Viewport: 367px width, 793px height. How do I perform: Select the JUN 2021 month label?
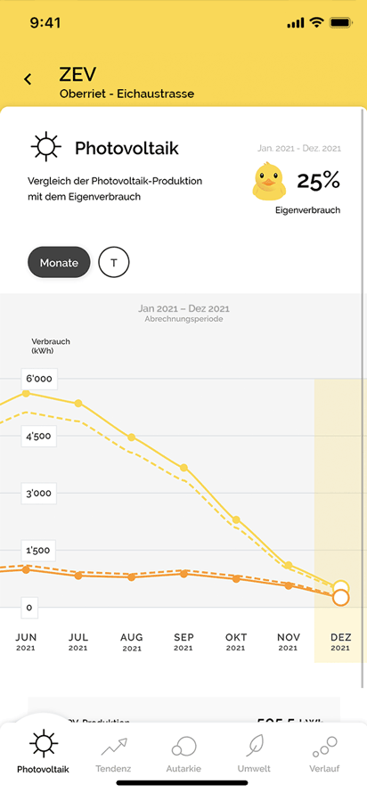[x=26, y=642]
